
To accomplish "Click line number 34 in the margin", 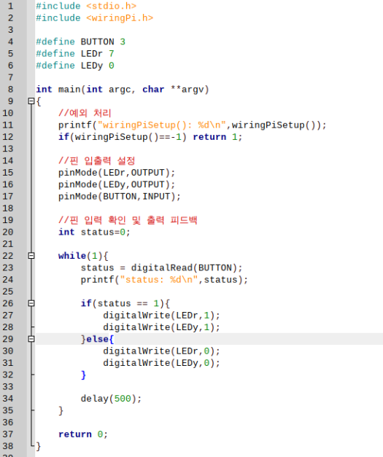I will coord(8,399).
